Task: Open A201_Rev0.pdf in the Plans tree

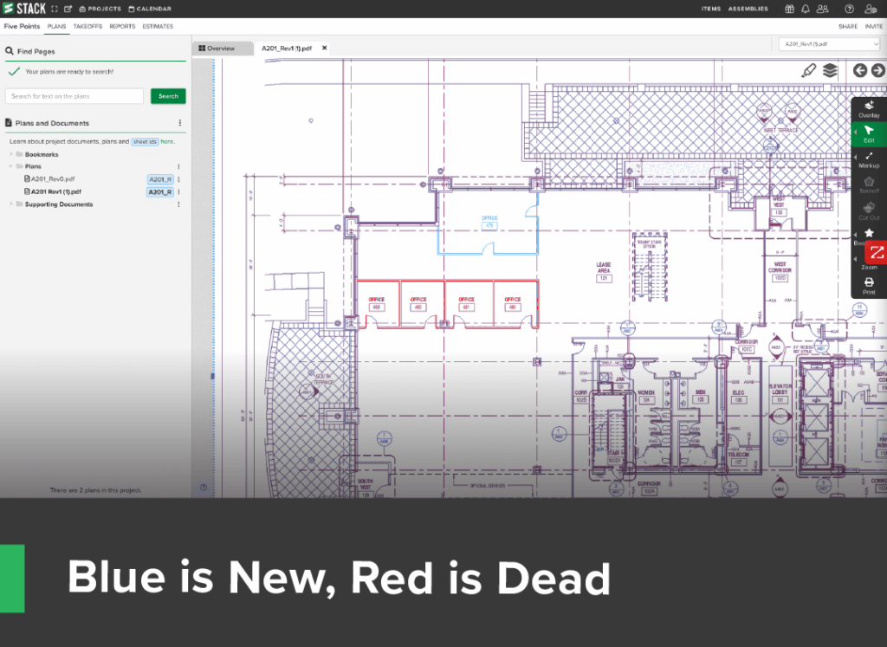Action: 53,179
